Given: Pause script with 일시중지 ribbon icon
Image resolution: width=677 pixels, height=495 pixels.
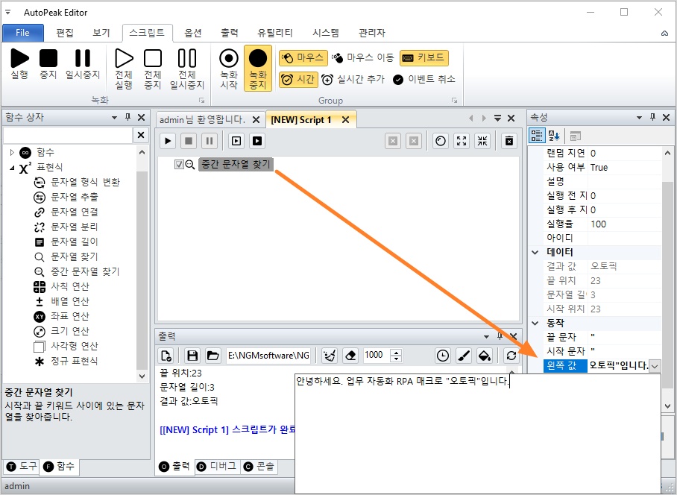Looking at the screenshot, I should coord(83,63).
